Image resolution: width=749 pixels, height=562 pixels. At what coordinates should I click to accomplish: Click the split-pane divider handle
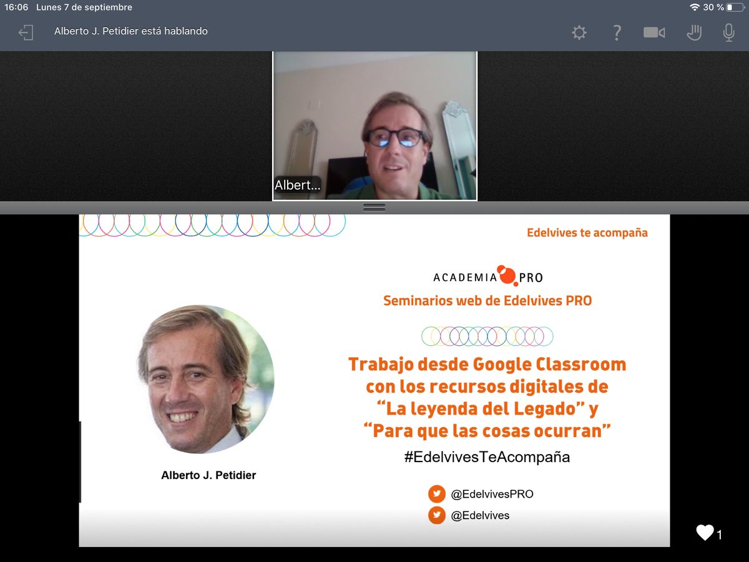pyautogui.click(x=374, y=208)
